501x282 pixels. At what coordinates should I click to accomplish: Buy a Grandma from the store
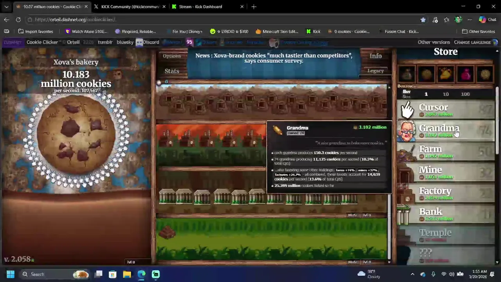coord(446,130)
